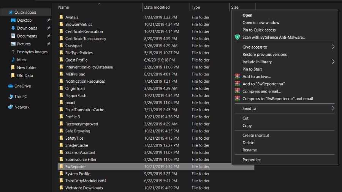Click the Old Data folder icon in sidebar
This screenshot has width=342, height=192.
click(x=13, y=75)
